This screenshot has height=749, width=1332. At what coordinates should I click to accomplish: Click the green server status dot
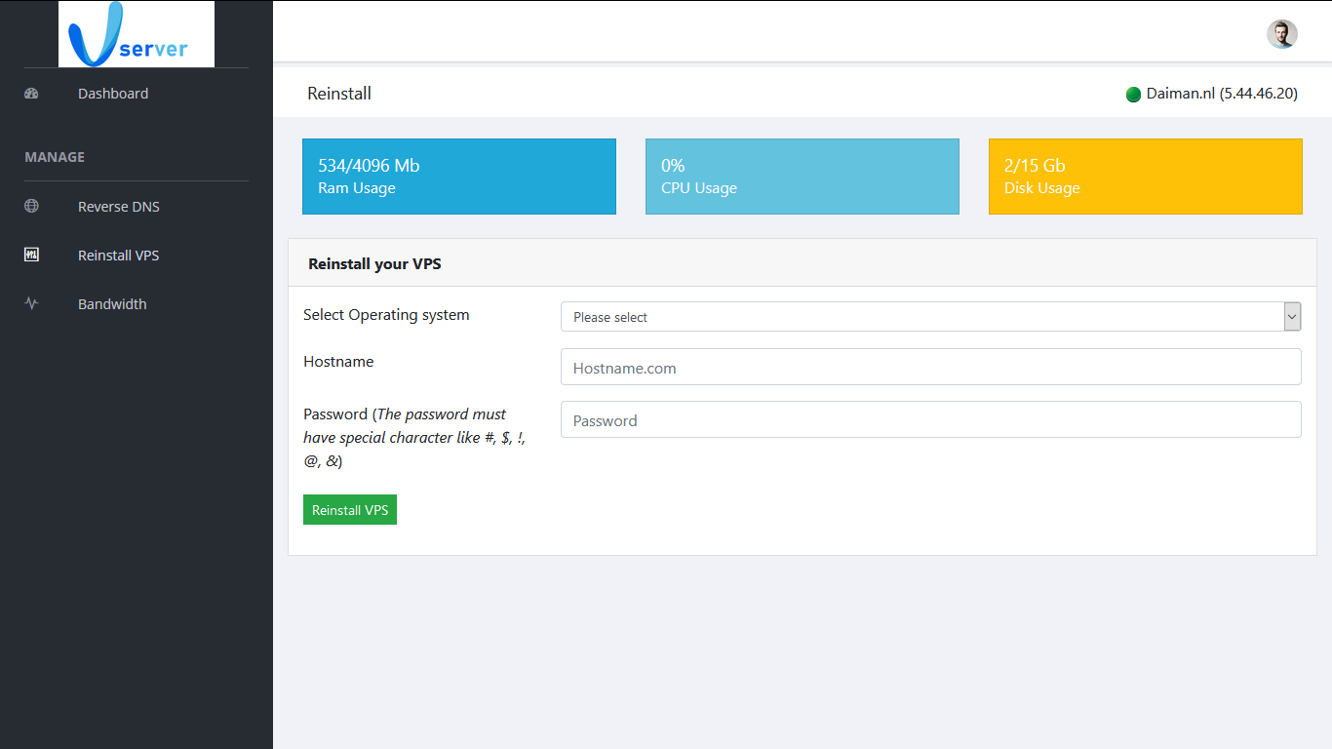pyautogui.click(x=1133, y=95)
